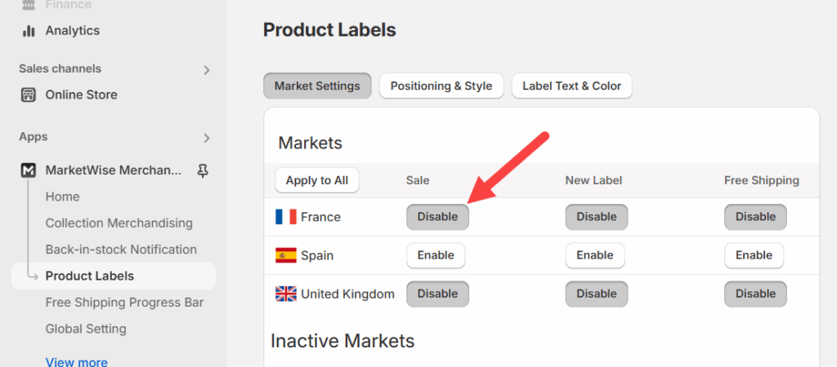Click the Finance icon in the sidebar

pos(29,5)
